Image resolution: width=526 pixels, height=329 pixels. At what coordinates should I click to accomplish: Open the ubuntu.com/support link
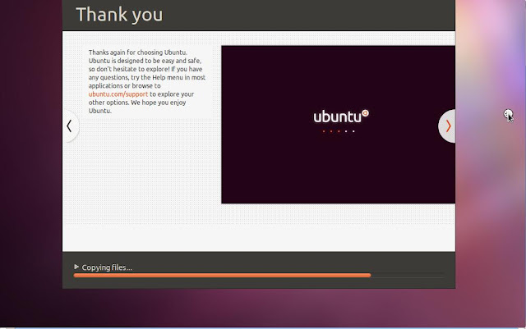[118, 94]
